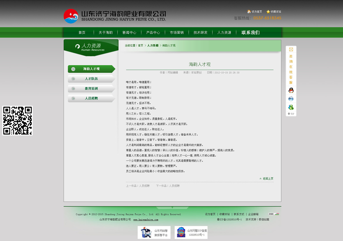Click 来源：本站原创 text
This screenshot has height=241, width=343.
tap(192, 73)
